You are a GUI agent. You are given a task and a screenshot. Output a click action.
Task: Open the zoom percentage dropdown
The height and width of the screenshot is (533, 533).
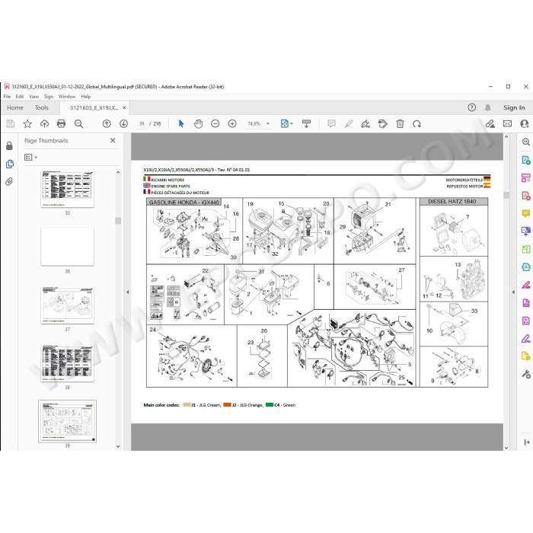pos(268,123)
